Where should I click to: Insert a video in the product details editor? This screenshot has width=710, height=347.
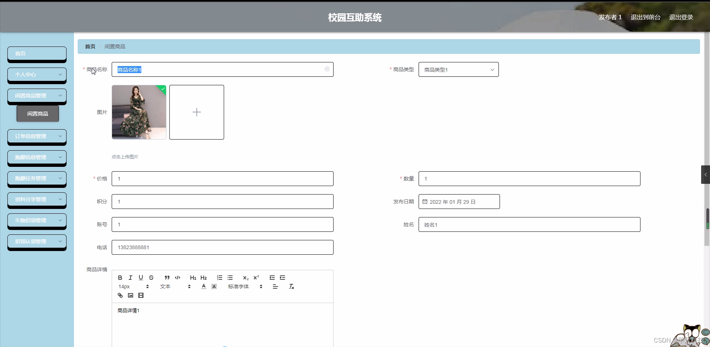(x=141, y=295)
